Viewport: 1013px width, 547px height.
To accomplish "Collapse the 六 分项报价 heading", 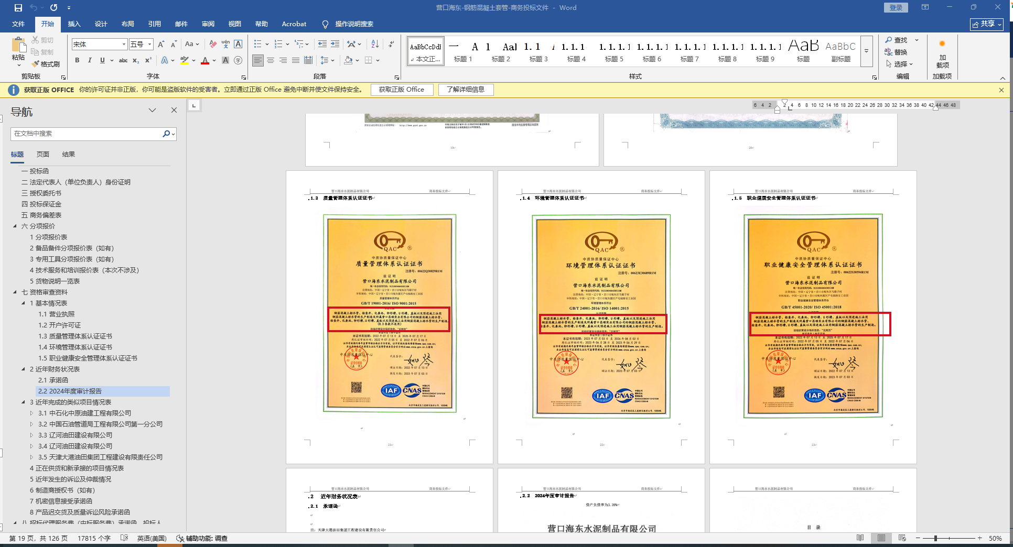I will coord(15,226).
